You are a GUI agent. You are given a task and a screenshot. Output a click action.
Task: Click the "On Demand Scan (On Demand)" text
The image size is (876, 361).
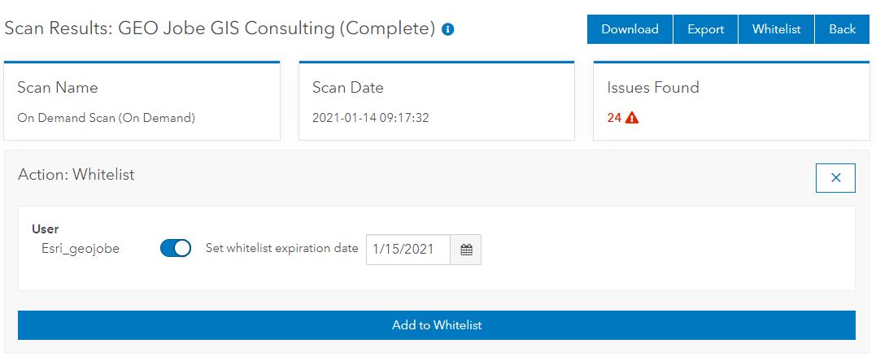(107, 118)
